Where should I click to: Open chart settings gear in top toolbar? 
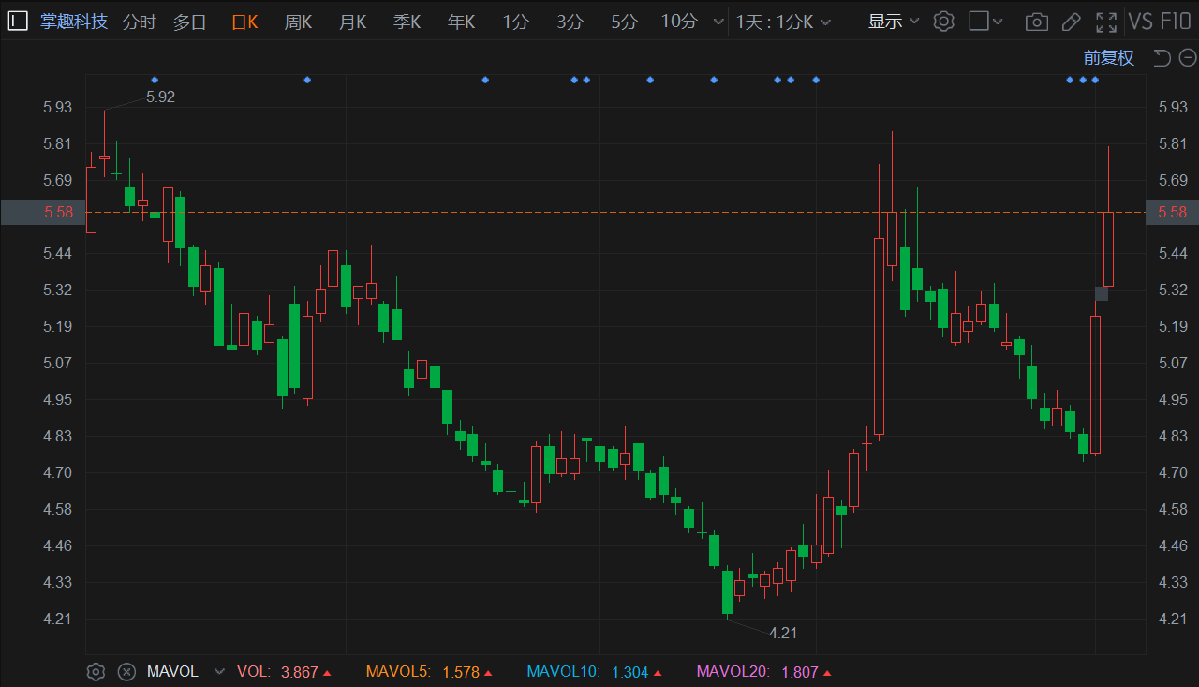tap(944, 22)
